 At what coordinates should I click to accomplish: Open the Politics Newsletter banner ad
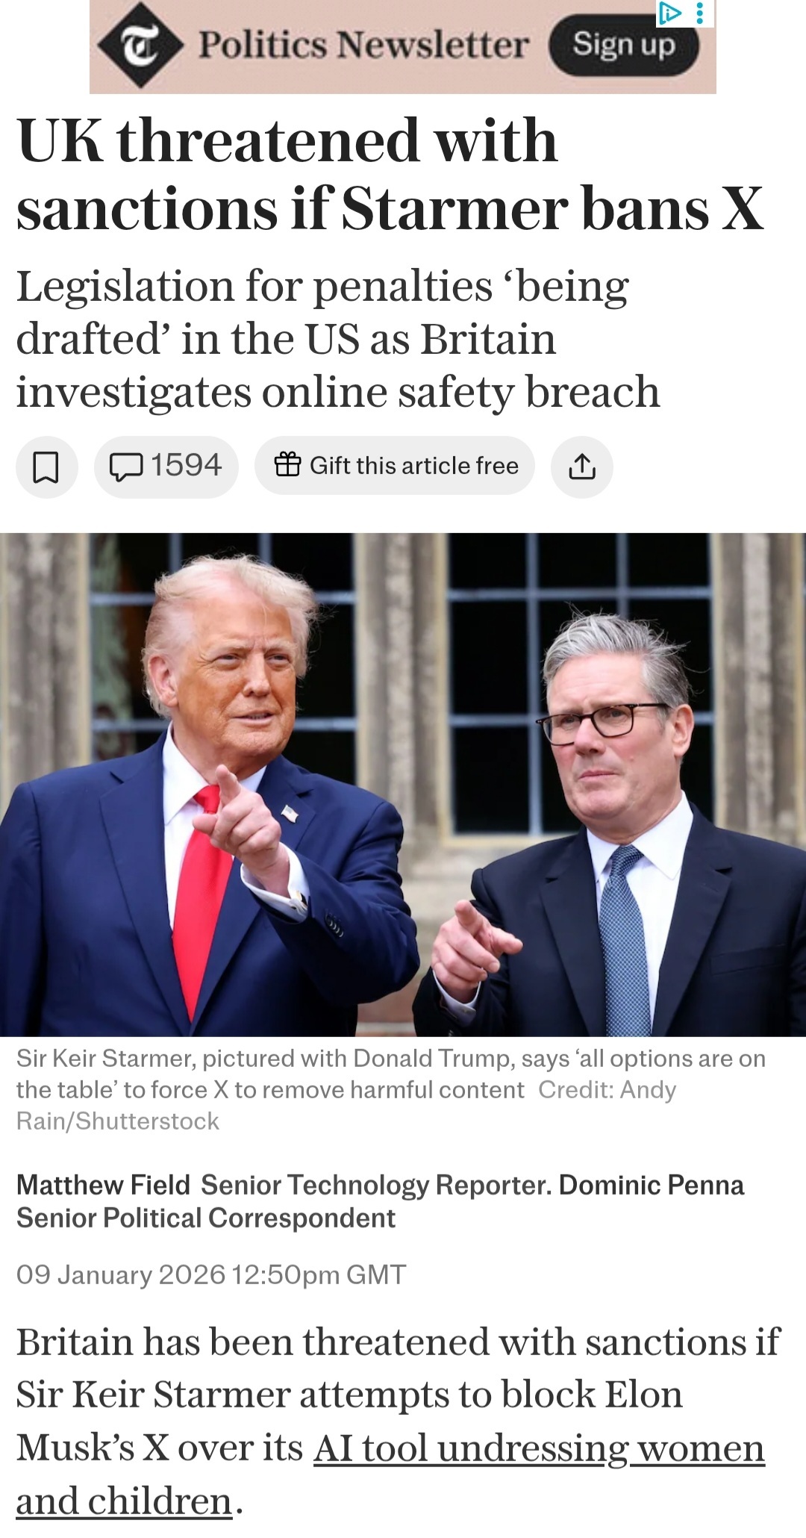pyautogui.click(x=403, y=47)
